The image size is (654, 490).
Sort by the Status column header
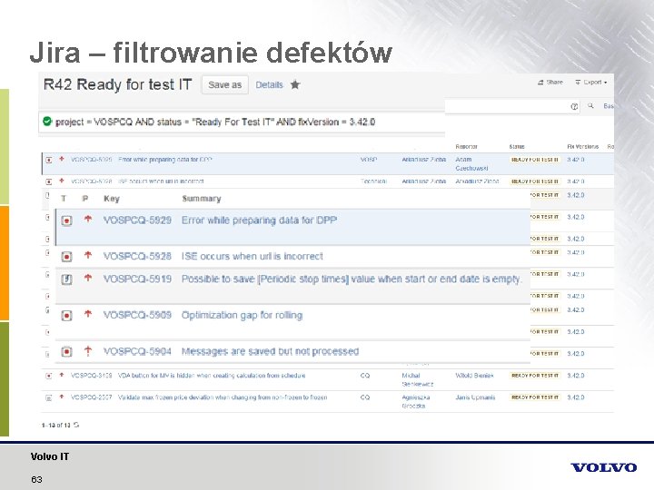pos(517,147)
